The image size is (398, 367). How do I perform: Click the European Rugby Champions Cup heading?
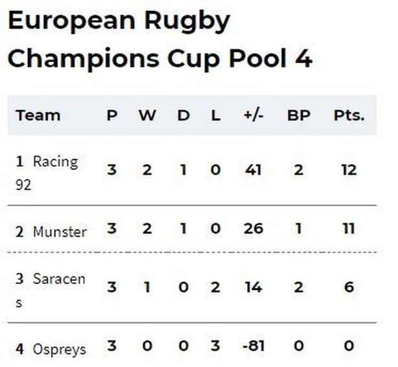tap(160, 40)
